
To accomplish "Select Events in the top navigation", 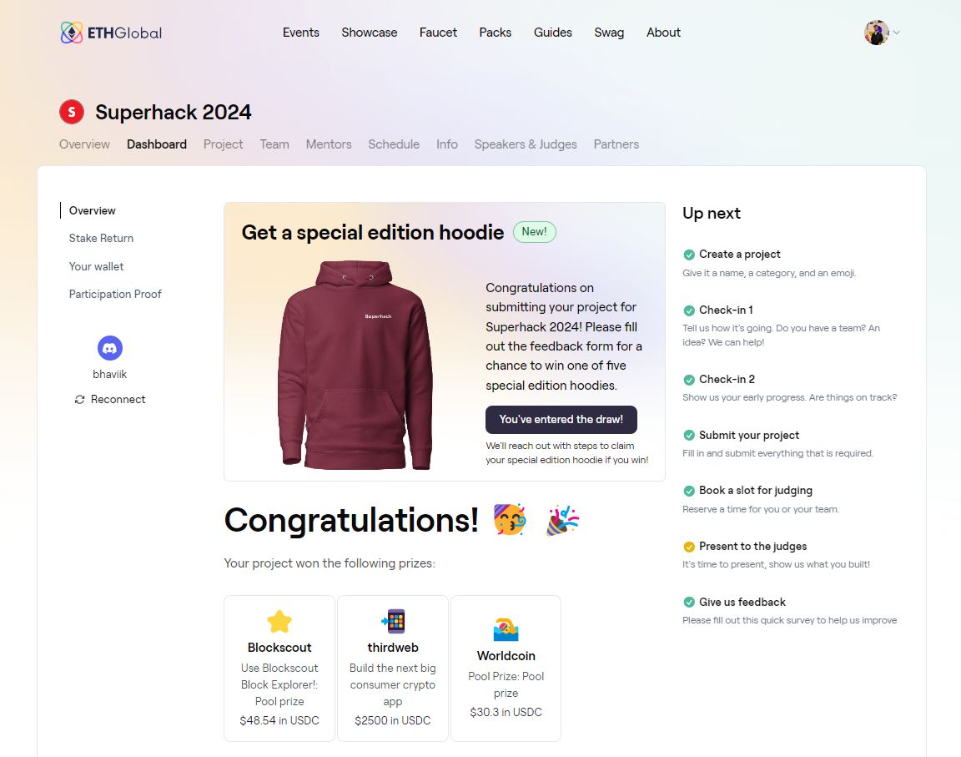I will click(300, 33).
